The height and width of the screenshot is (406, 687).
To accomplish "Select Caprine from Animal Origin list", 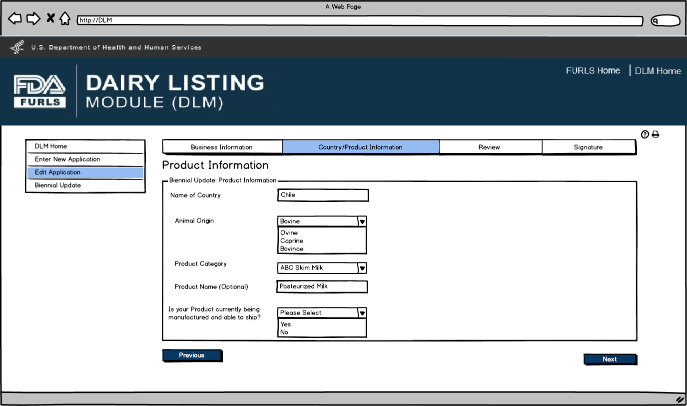I will point(292,240).
